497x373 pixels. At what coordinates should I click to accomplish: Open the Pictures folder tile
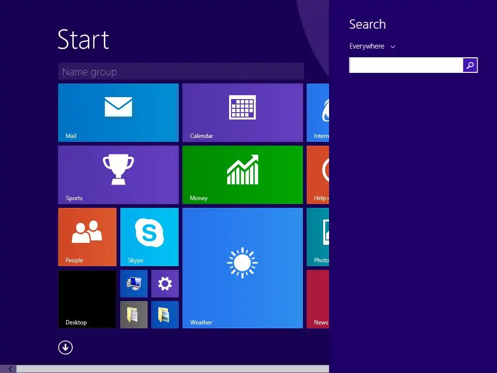[165, 315]
